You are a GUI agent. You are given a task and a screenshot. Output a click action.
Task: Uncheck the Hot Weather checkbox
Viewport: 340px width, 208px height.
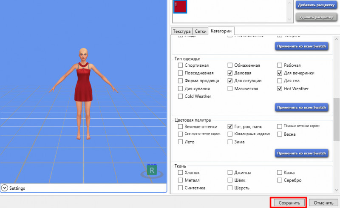pos(280,88)
